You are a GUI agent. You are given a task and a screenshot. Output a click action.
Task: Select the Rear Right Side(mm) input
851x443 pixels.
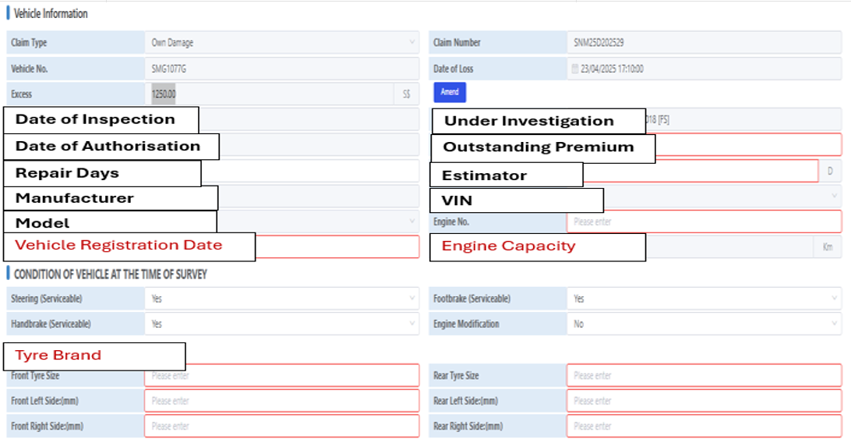pyautogui.click(x=704, y=427)
